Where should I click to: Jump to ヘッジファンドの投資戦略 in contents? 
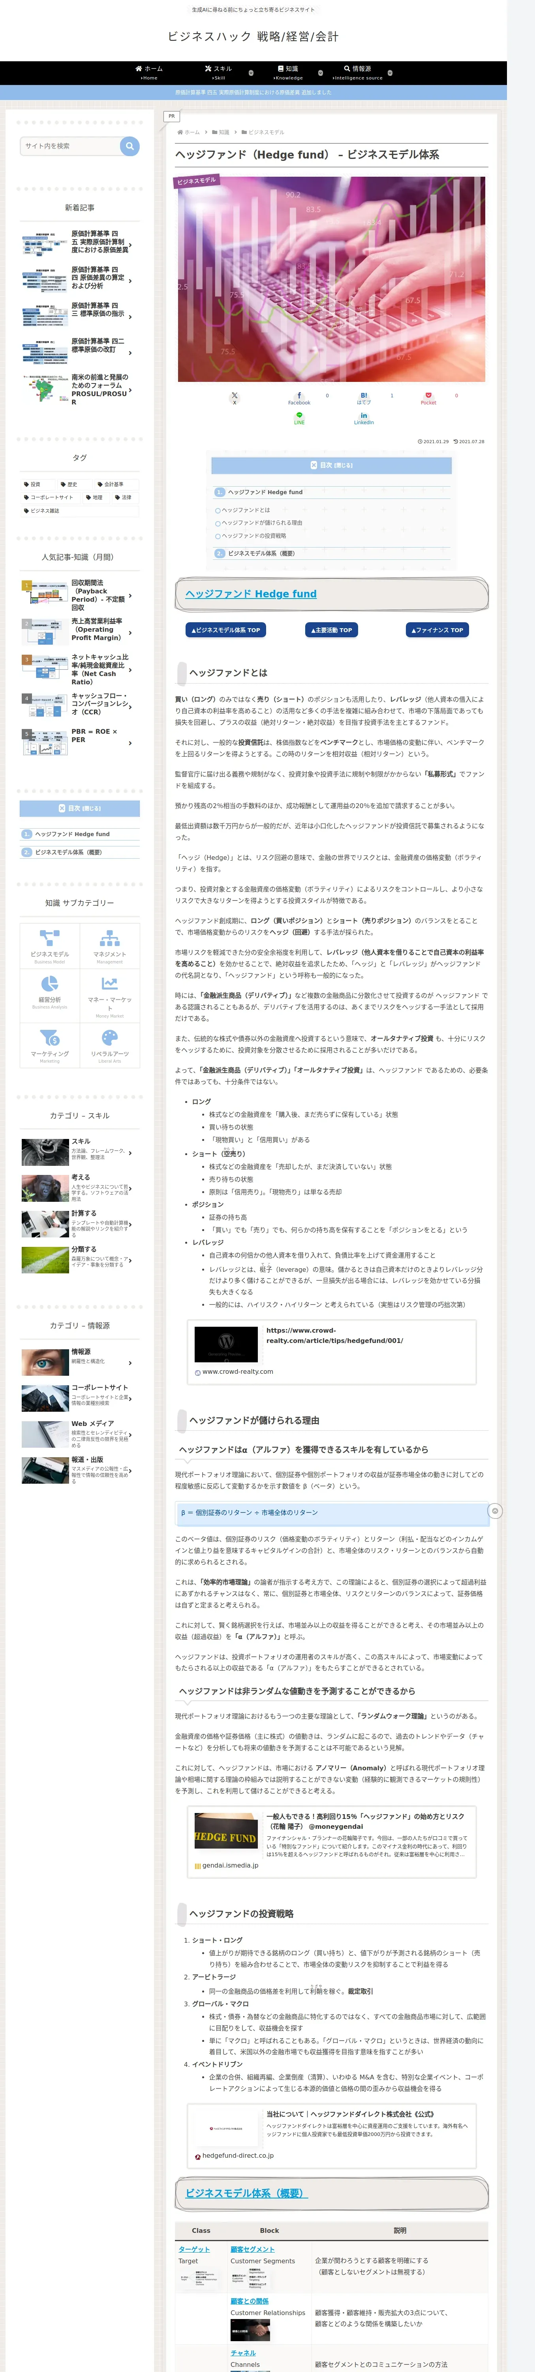point(254,536)
